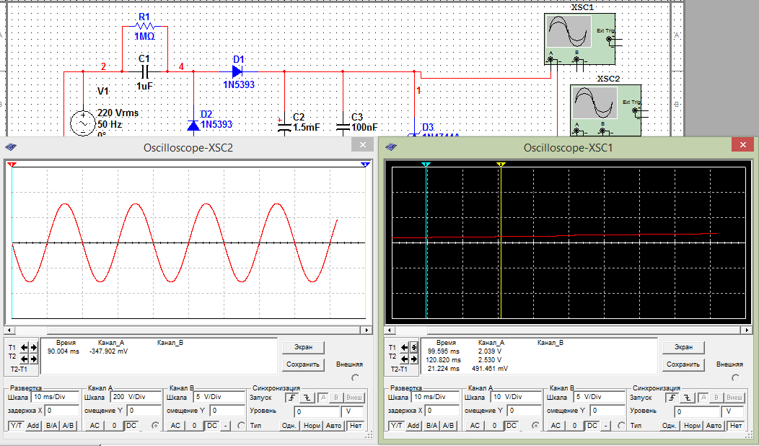Select the XSC2 oscilloscope instrument on schematic

coord(605,110)
